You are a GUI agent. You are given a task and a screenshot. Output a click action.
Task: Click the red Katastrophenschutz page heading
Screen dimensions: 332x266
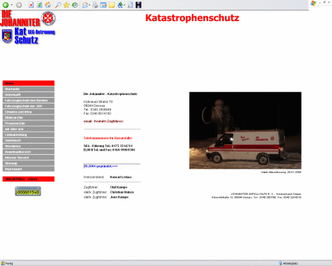(x=192, y=18)
